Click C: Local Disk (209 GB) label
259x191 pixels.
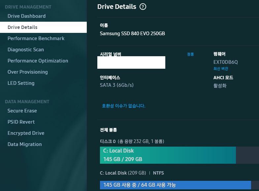point(123,173)
